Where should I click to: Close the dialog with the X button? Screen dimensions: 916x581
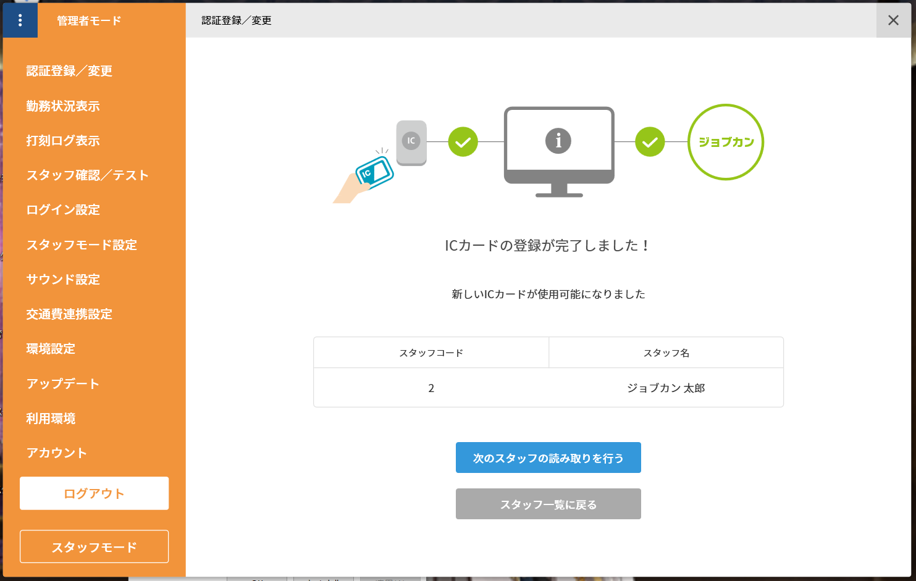point(893,20)
